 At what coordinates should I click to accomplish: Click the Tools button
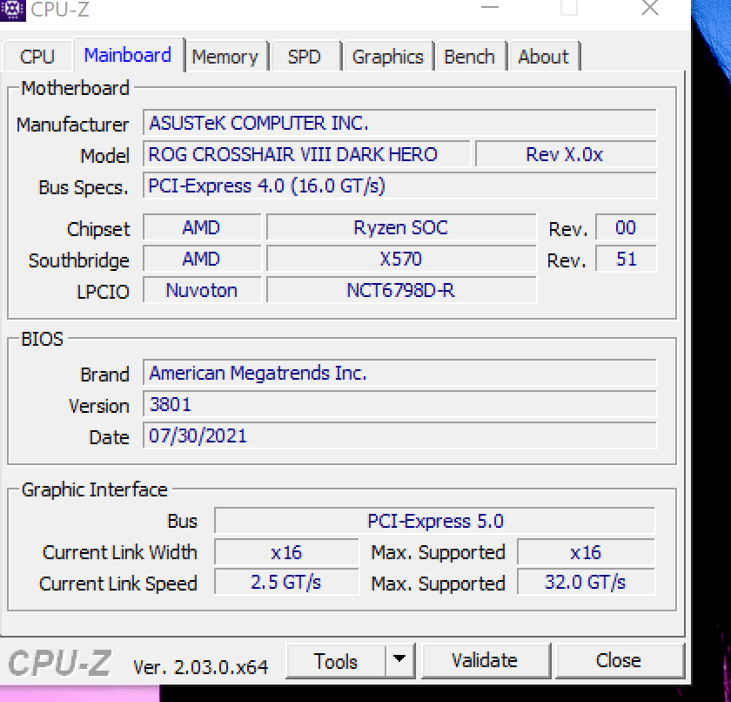tap(336, 661)
